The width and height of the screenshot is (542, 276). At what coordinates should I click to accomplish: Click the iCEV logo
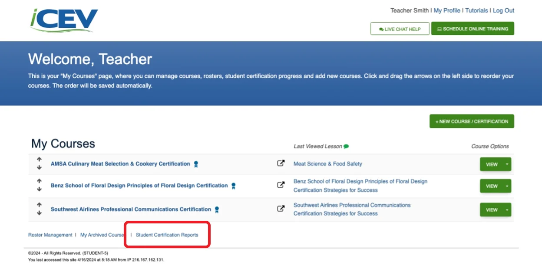pyautogui.click(x=64, y=20)
